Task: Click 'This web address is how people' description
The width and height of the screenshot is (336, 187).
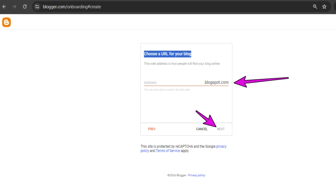Action: (182, 64)
